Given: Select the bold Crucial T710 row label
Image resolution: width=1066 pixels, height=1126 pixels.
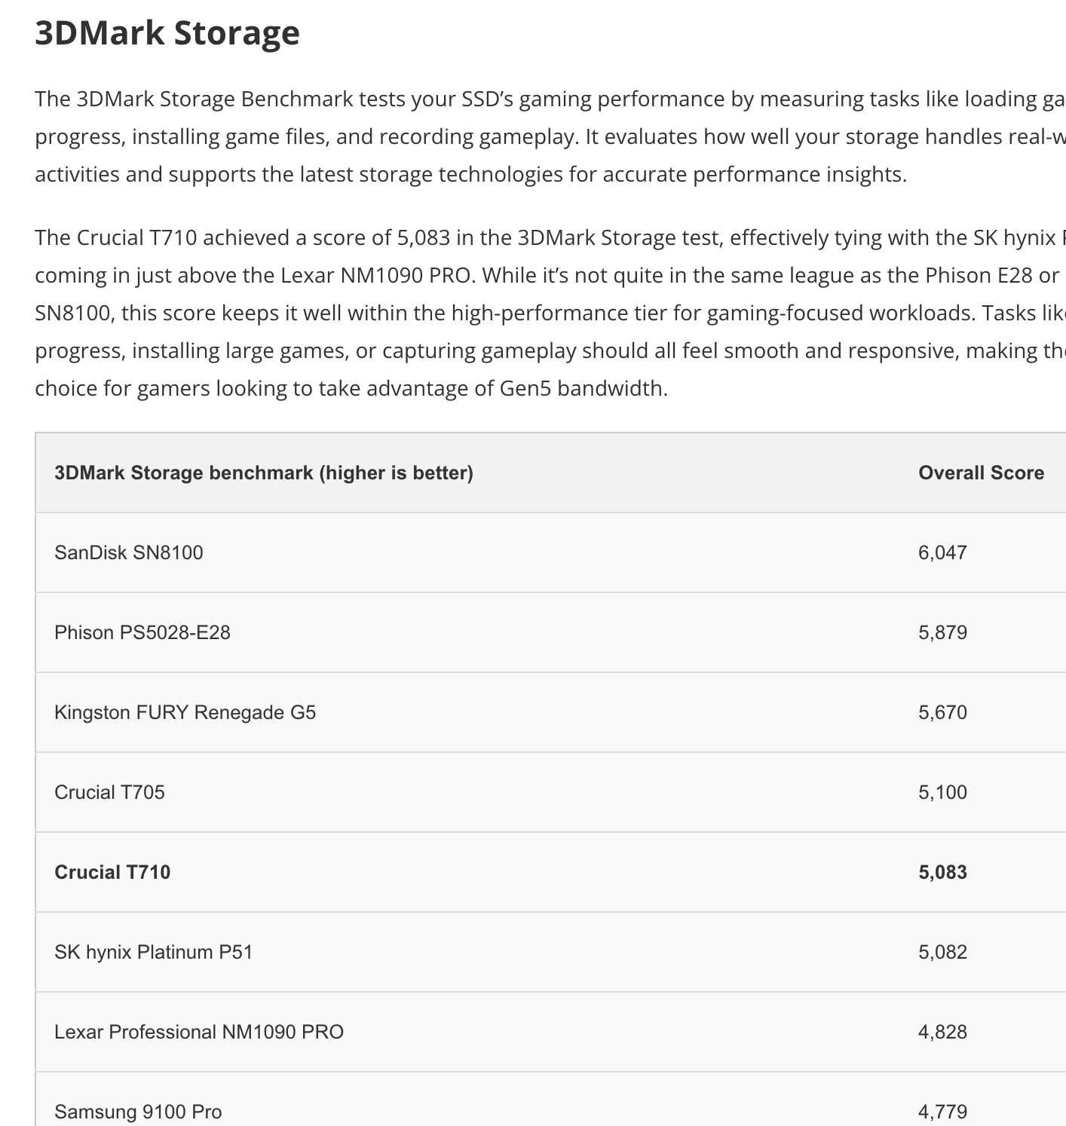Looking at the screenshot, I should pos(112,872).
